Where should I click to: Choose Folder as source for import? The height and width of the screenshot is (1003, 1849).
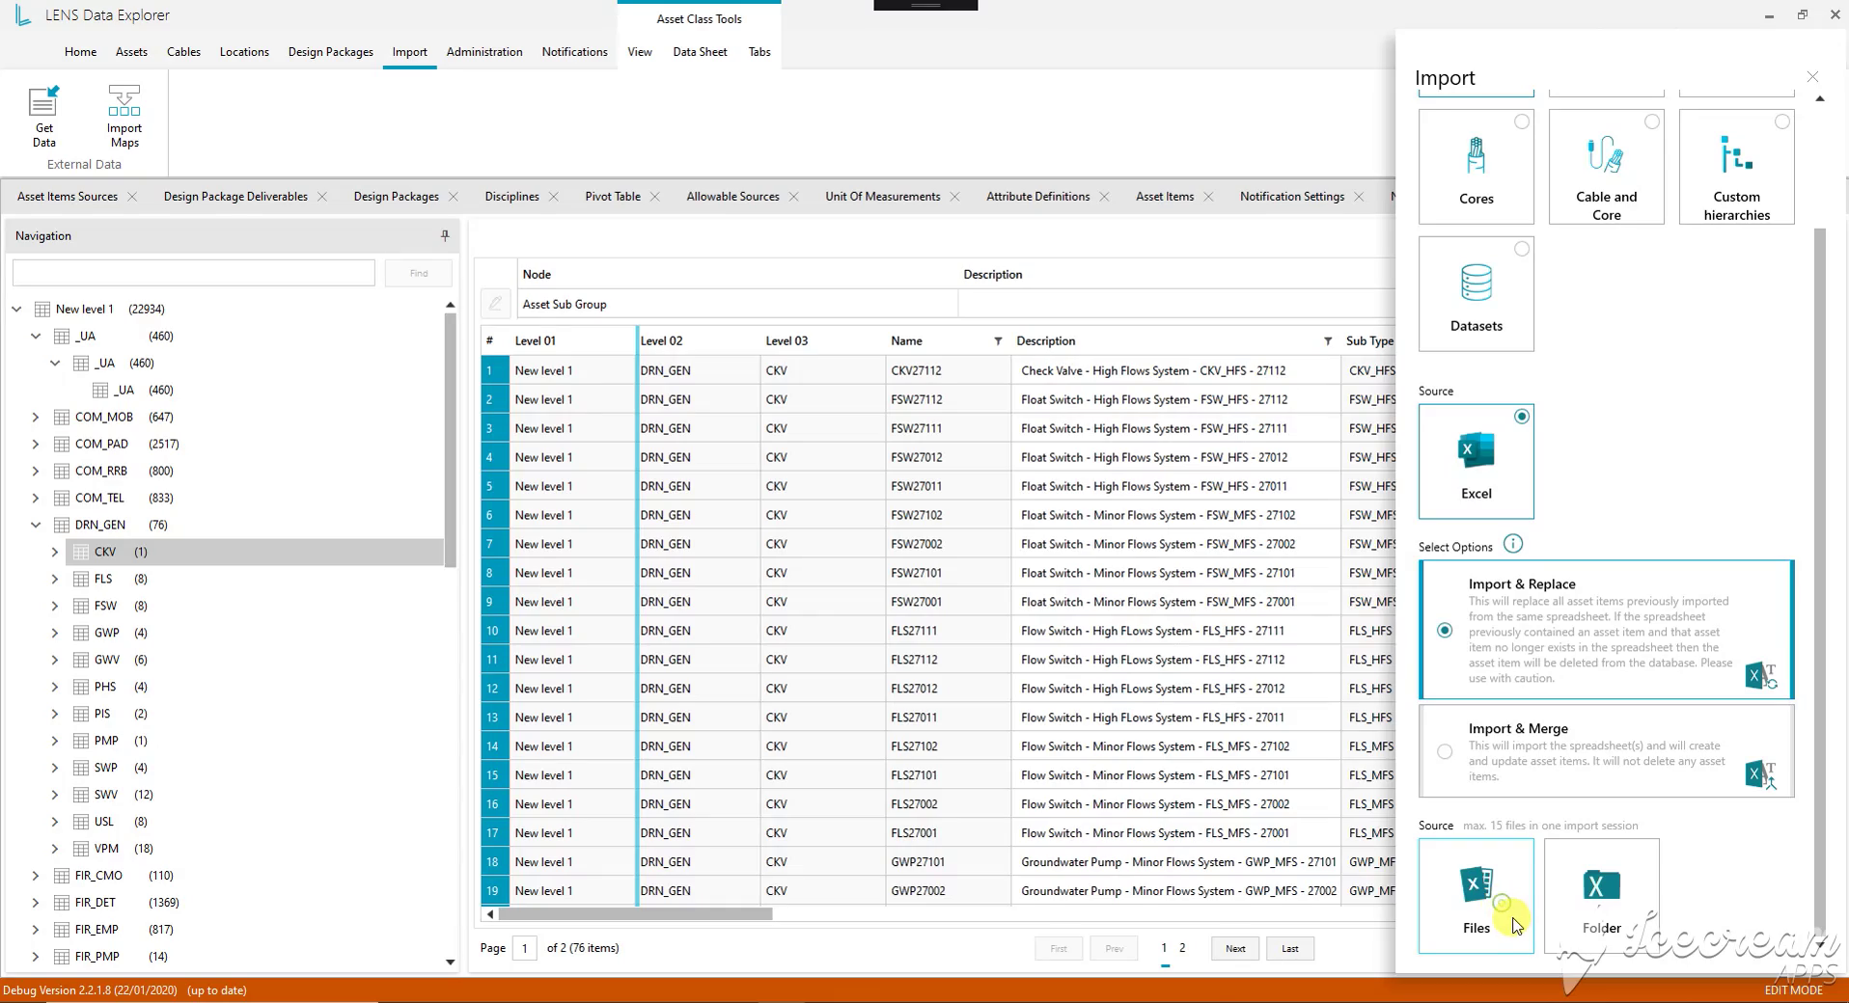tap(1601, 896)
